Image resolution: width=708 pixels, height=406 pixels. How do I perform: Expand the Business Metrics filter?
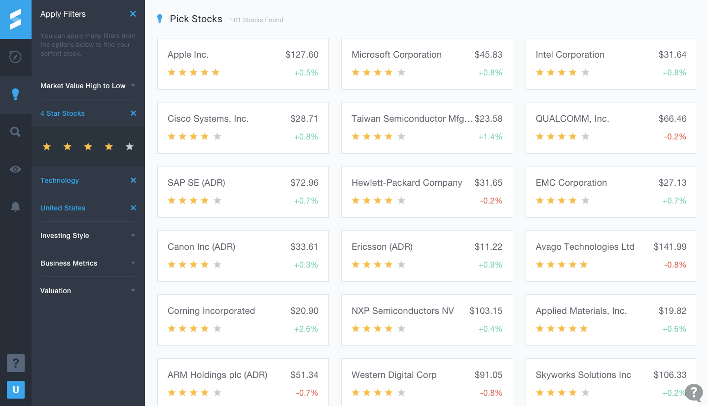[x=88, y=263]
